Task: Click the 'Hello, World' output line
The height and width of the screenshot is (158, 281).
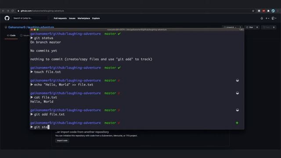Action: coord(42,101)
